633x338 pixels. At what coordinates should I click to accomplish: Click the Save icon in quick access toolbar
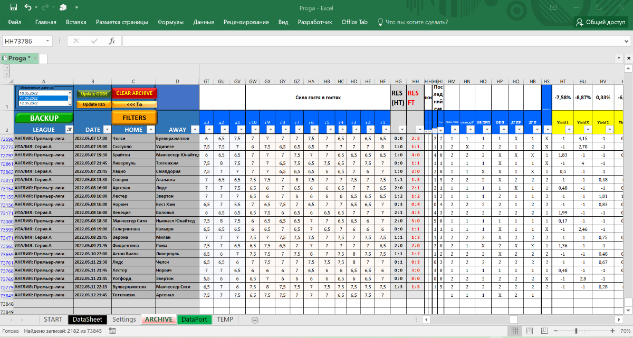click(x=14, y=8)
